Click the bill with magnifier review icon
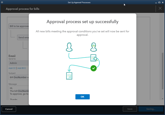The width and height of the screenshot is (165, 115). [94, 58]
